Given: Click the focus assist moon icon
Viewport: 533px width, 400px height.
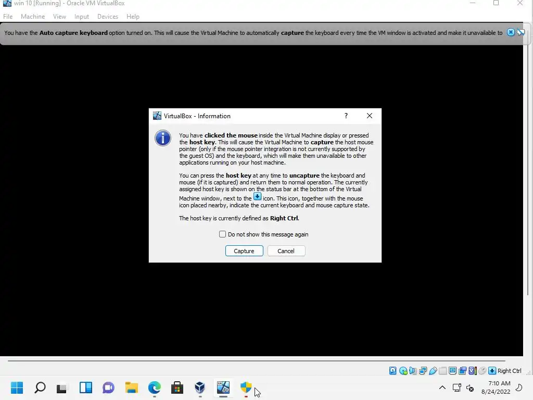Looking at the screenshot, I should pyautogui.click(x=519, y=387).
